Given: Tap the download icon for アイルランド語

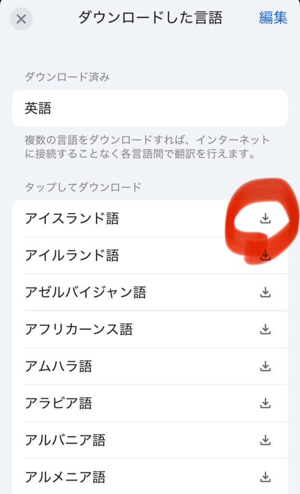Looking at the screenshot, I should pyautogui.click(x=265, y=256).
